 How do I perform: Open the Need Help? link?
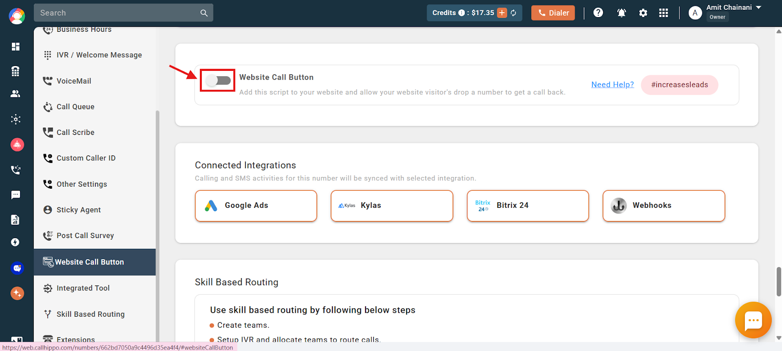(x=612, y=85)
